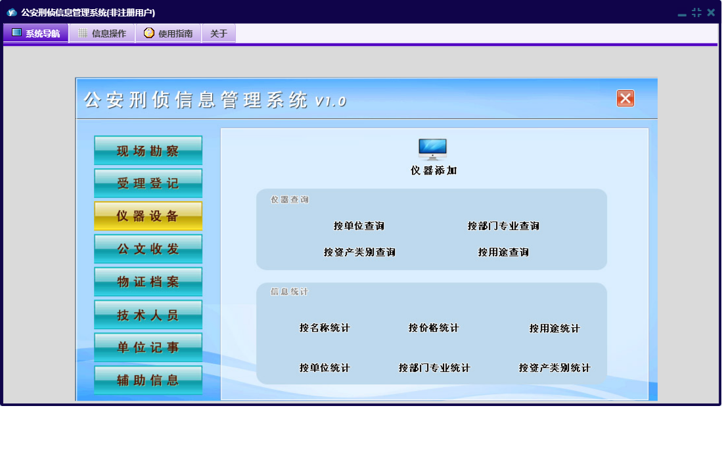The height and width of the screenshot is (475, 722).
Task: Choose 按资产类别查询 option
Action: pos(359,252)
